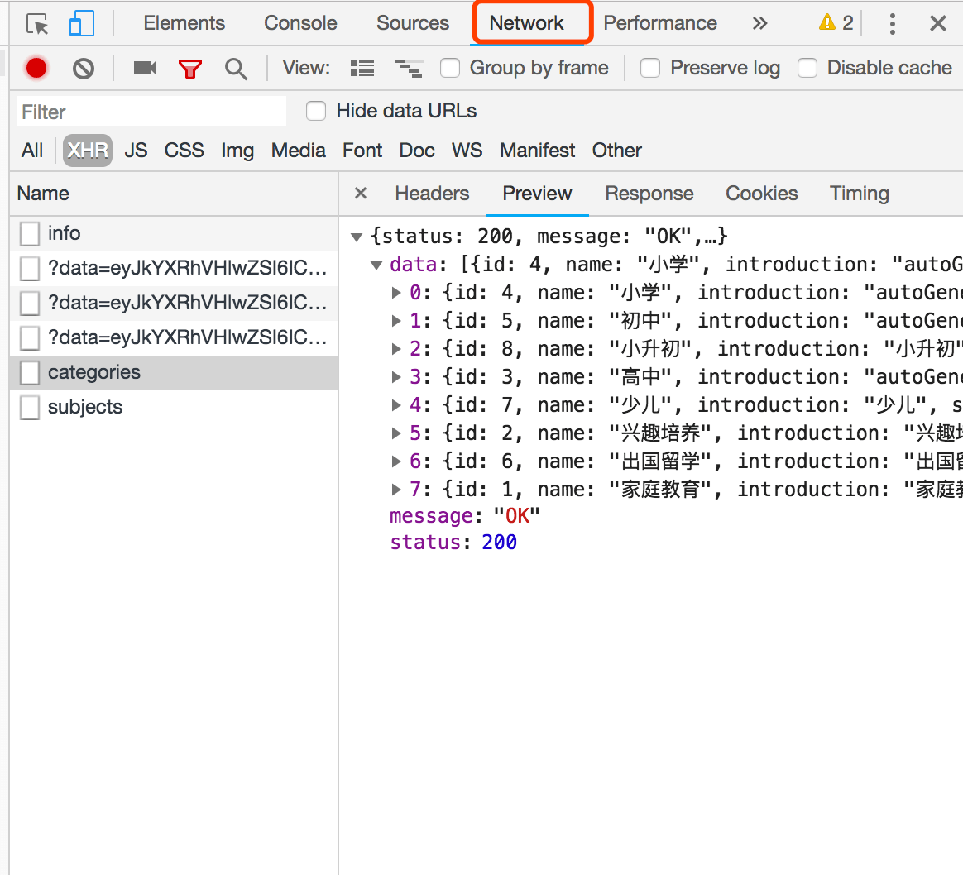Show the overview waterfall view icon
Viewport: 963px width, 875px height.
coord(408,68)
